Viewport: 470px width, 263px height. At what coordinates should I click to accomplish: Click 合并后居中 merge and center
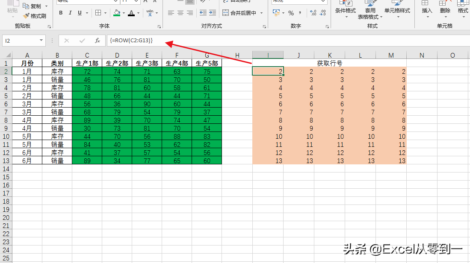click(239, 13)
